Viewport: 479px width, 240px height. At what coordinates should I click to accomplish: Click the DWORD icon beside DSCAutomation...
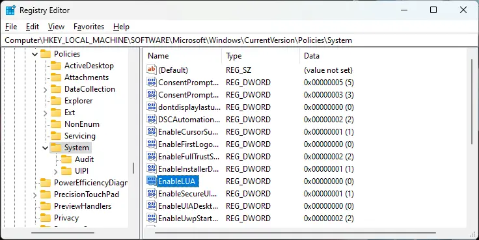coord(152,120)
